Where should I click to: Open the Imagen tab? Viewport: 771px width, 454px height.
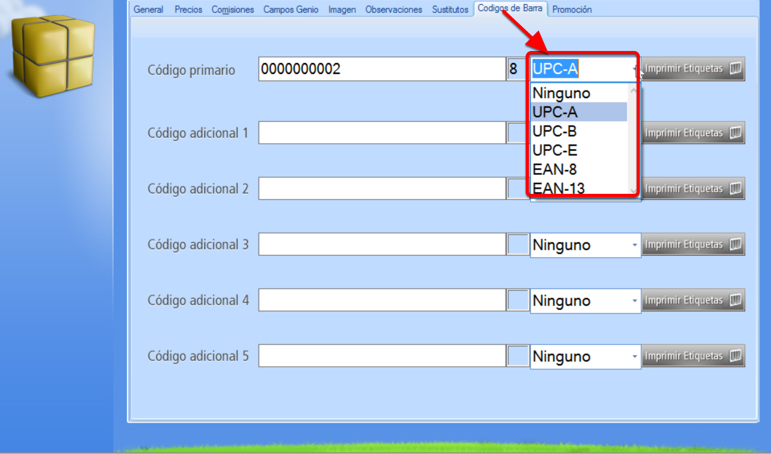pos(342,10)
